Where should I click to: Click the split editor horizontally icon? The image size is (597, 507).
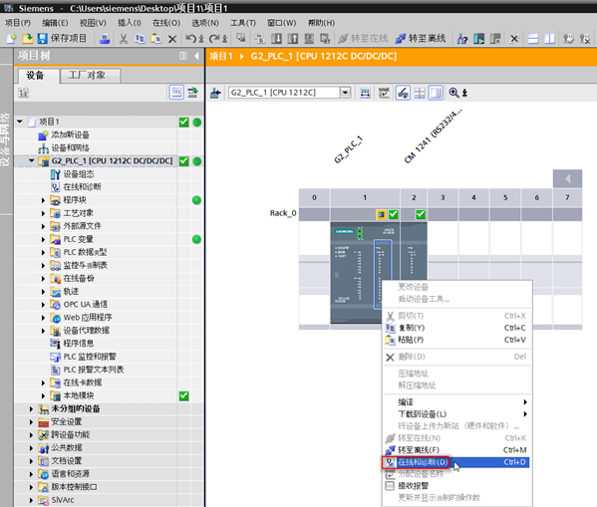click(x=533, y=39)
